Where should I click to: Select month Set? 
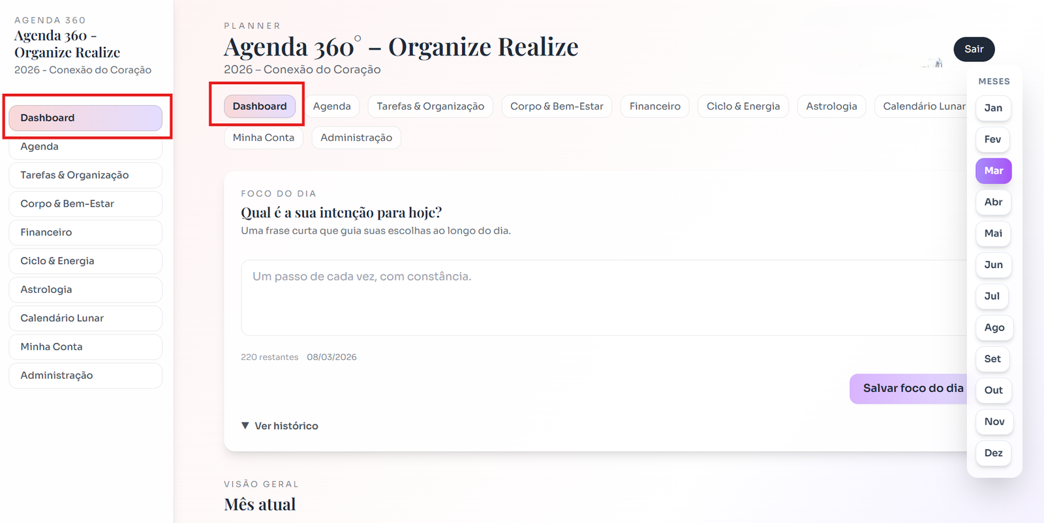click(992, 359)
